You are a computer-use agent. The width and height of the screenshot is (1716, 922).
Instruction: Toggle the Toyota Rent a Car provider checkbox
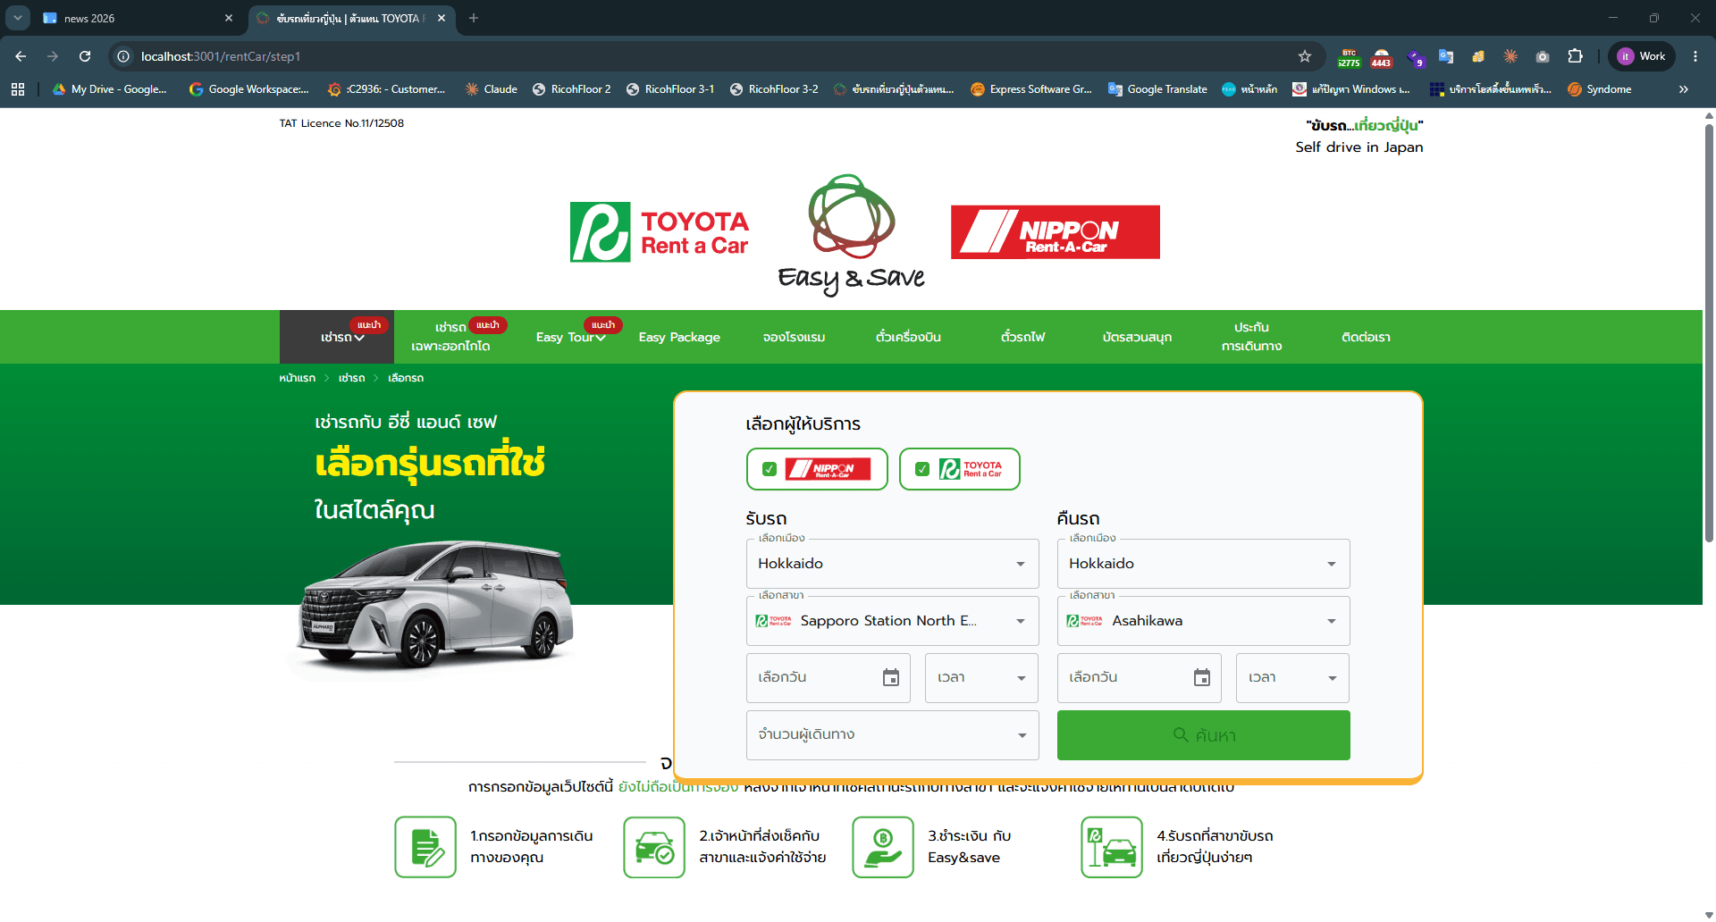922,469
